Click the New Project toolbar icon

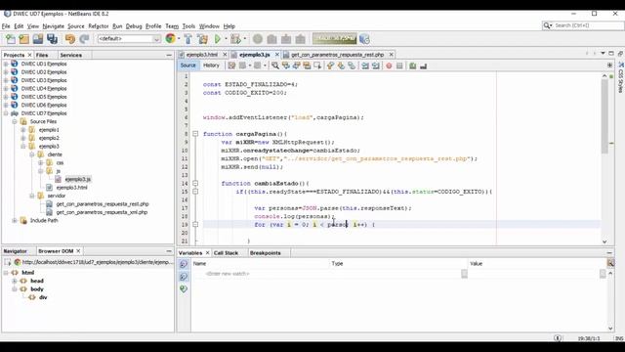pos(23,39)
